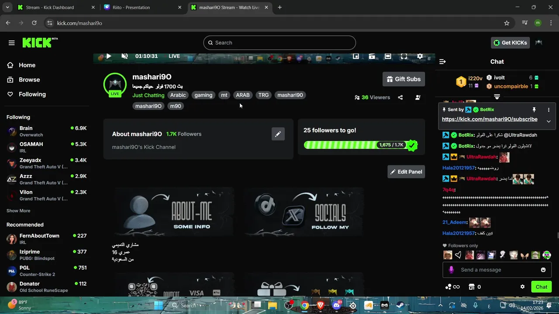Open a new browser tab

pos(280,7)
